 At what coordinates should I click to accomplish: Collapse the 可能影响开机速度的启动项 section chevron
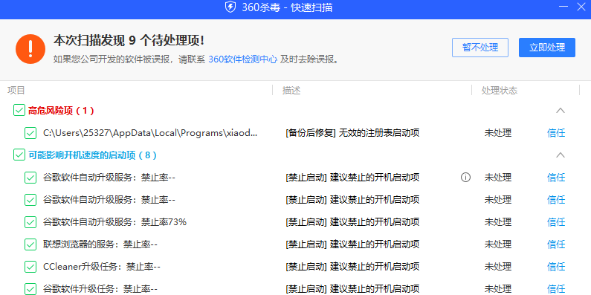pyautogui.click(x=561, y=155)
